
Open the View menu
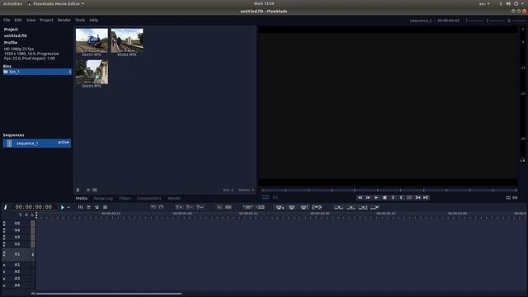tap(31, 20)
